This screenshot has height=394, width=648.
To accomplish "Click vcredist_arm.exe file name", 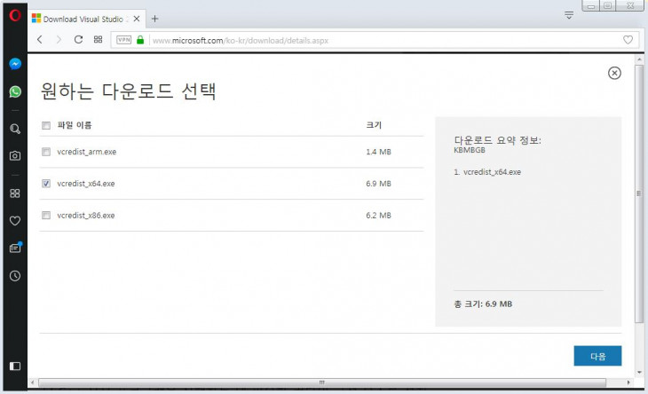I will (x=86, y=152).
